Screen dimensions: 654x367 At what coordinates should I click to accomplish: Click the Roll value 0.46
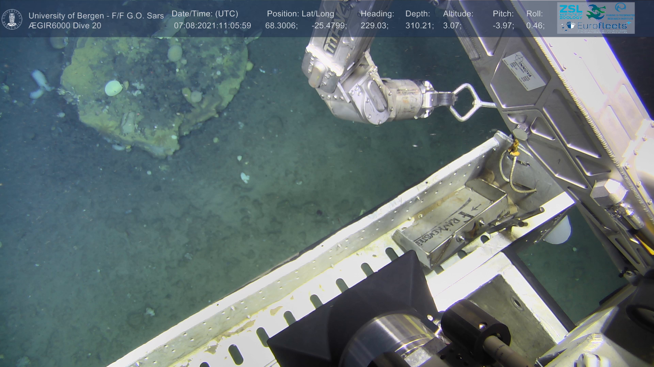click(535, 26)
